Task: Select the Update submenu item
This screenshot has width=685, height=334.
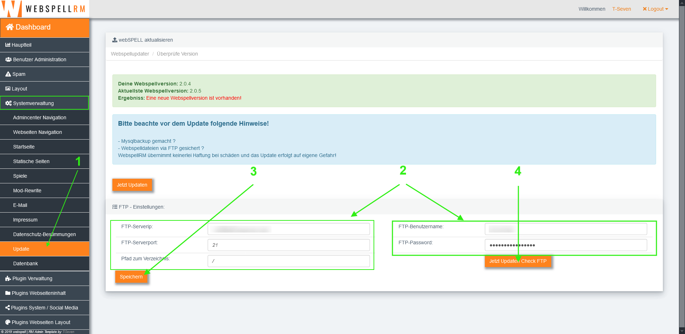Action: [45, 249]
